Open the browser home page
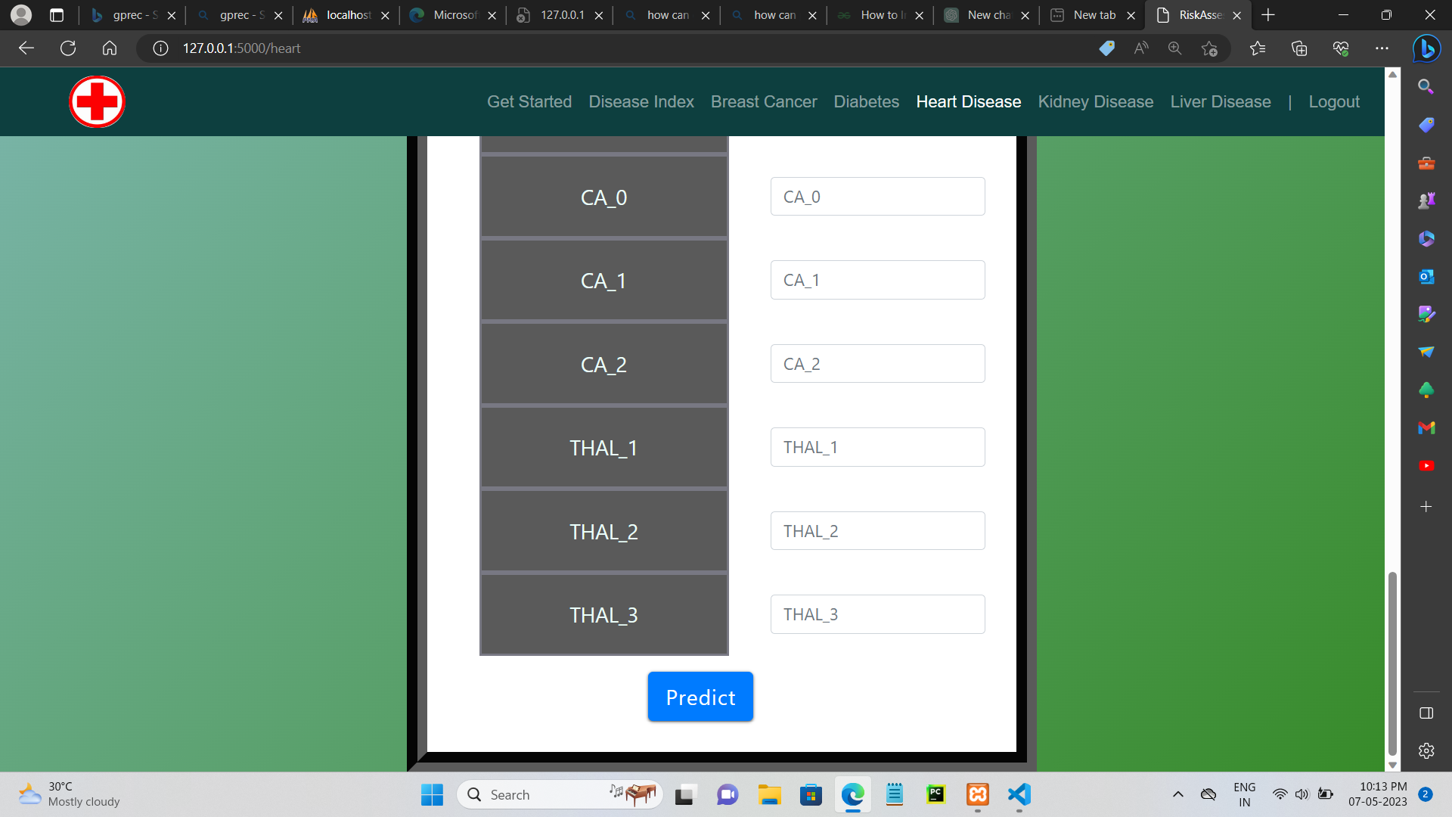The image size is (1452, 817). 110,48
